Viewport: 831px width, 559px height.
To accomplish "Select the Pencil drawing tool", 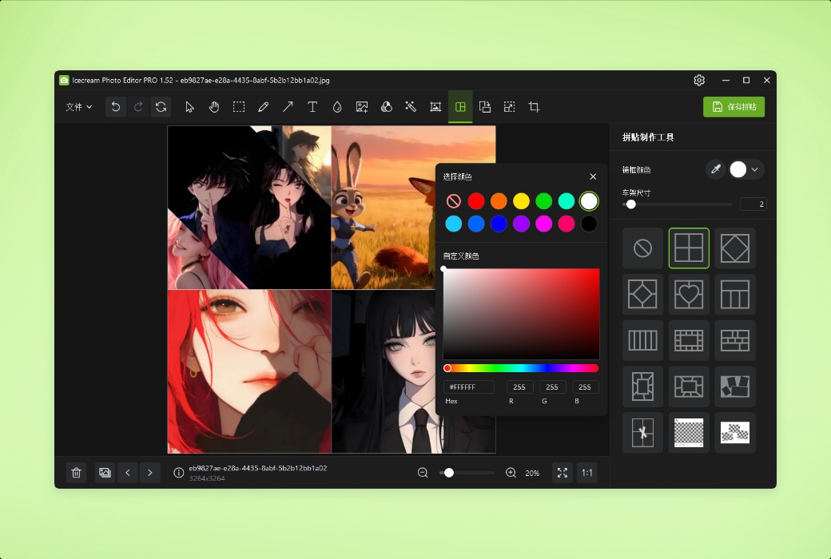I will [x=264, y=106].
